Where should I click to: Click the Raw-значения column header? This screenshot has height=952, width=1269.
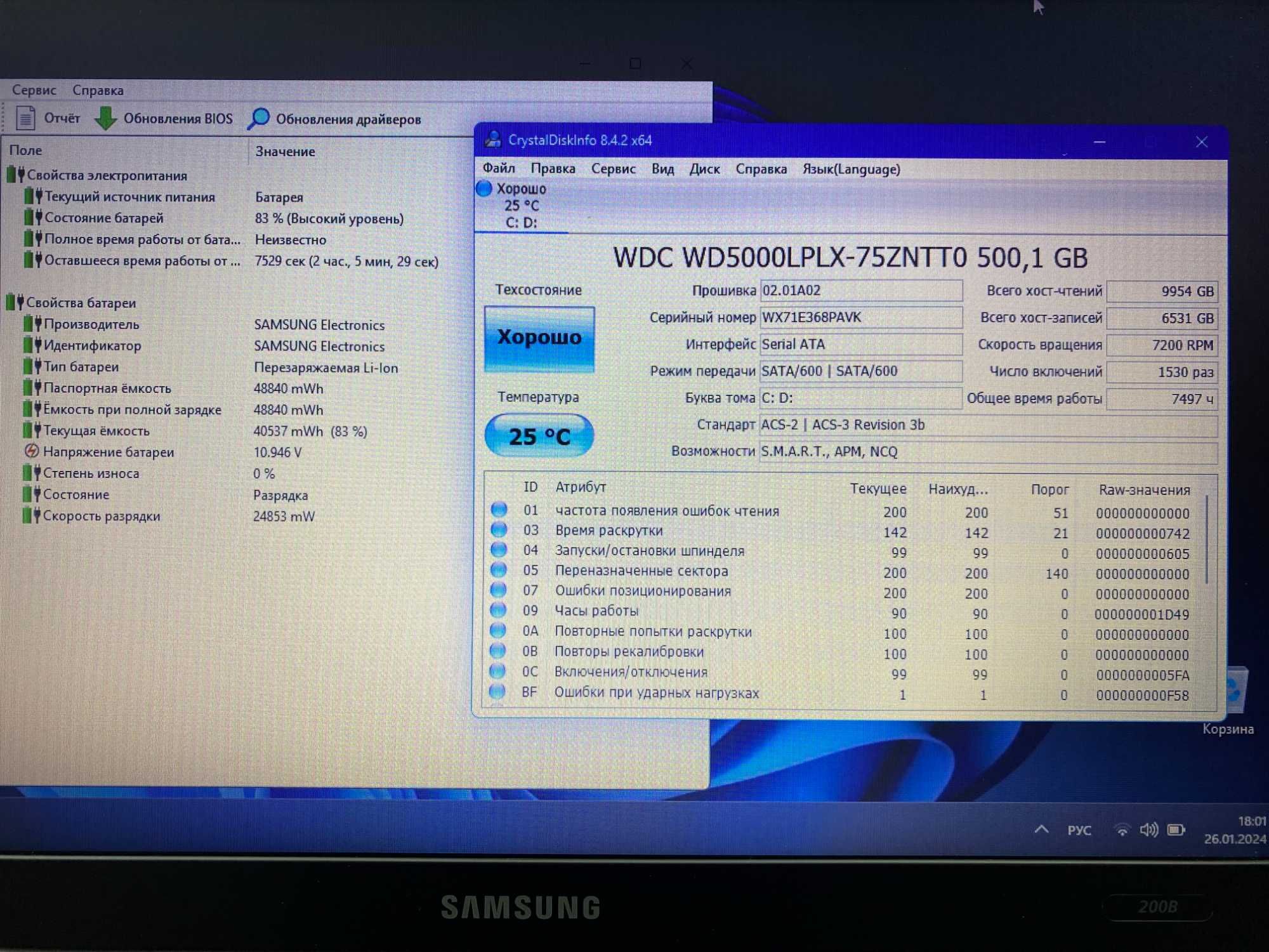1144,490
